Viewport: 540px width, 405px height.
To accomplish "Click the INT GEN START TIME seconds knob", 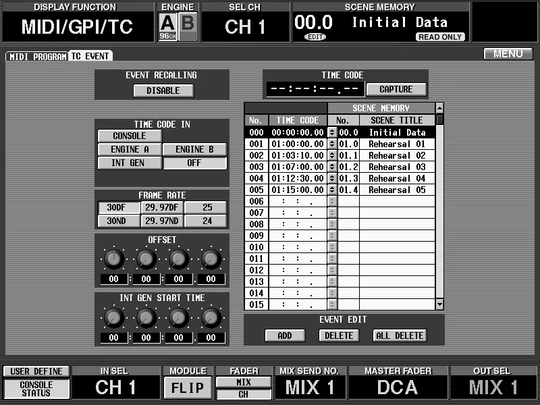I will pyautogui.click(x=179, y=317).
